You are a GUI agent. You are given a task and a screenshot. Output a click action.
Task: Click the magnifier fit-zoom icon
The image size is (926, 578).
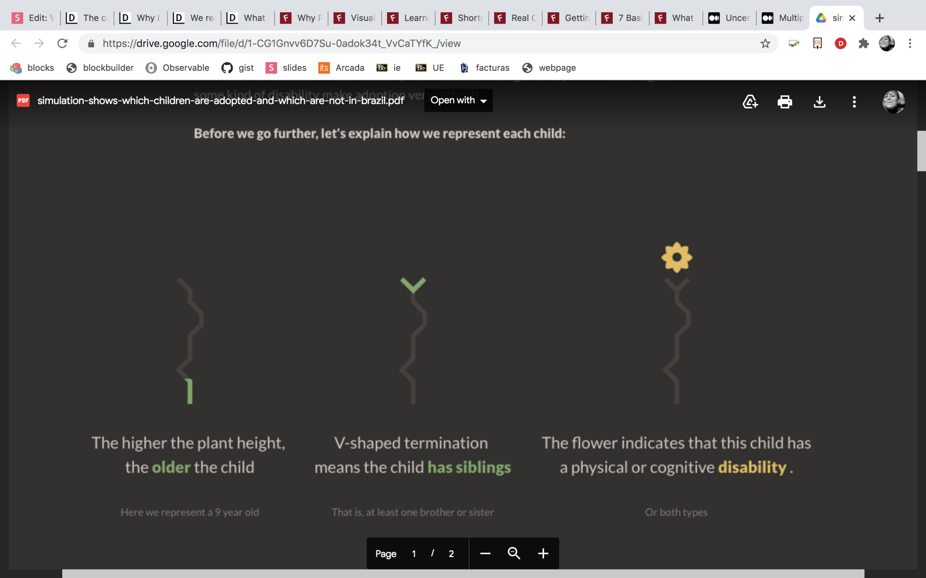514,553
